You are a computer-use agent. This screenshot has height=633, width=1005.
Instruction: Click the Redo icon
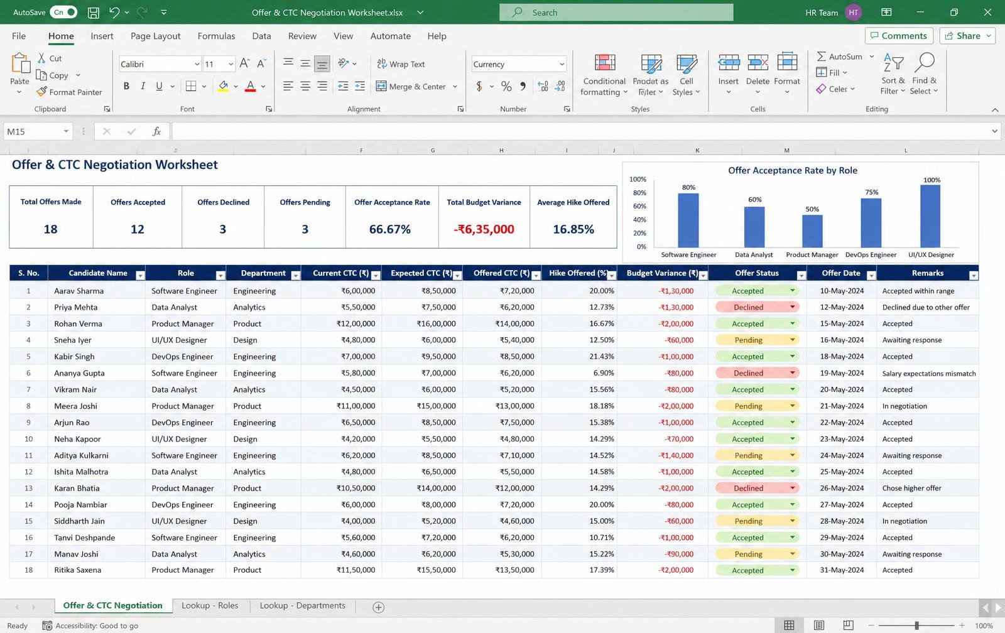142,12
